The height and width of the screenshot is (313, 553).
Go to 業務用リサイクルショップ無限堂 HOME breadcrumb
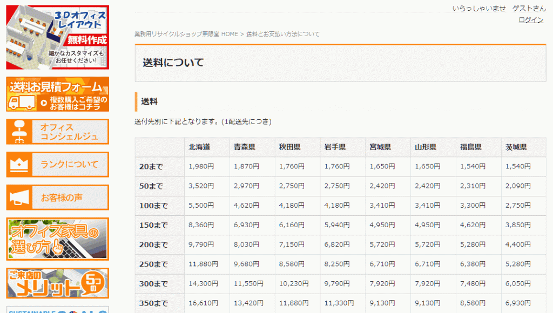click(x=186, y=34)
